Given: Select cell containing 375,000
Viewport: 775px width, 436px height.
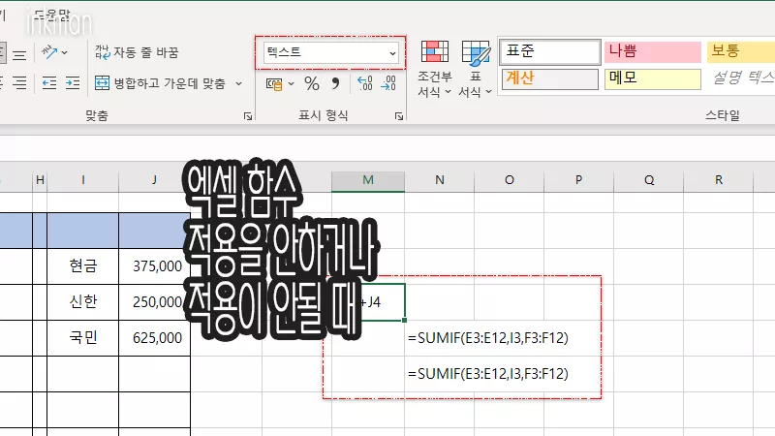Looking at the screenshot, I should pyautogui.click(x=154, y=265).
